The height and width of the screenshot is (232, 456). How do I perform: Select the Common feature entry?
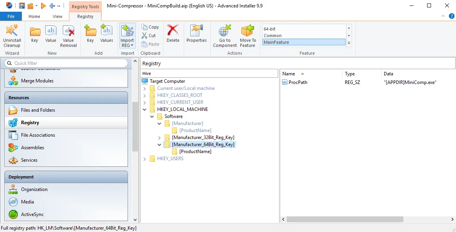pyautogui.click(x=304, y=36)
